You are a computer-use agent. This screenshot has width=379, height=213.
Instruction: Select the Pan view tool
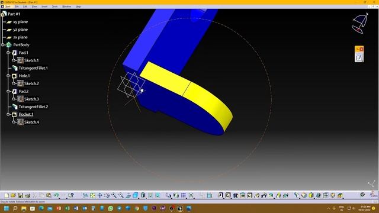point(100,195)
